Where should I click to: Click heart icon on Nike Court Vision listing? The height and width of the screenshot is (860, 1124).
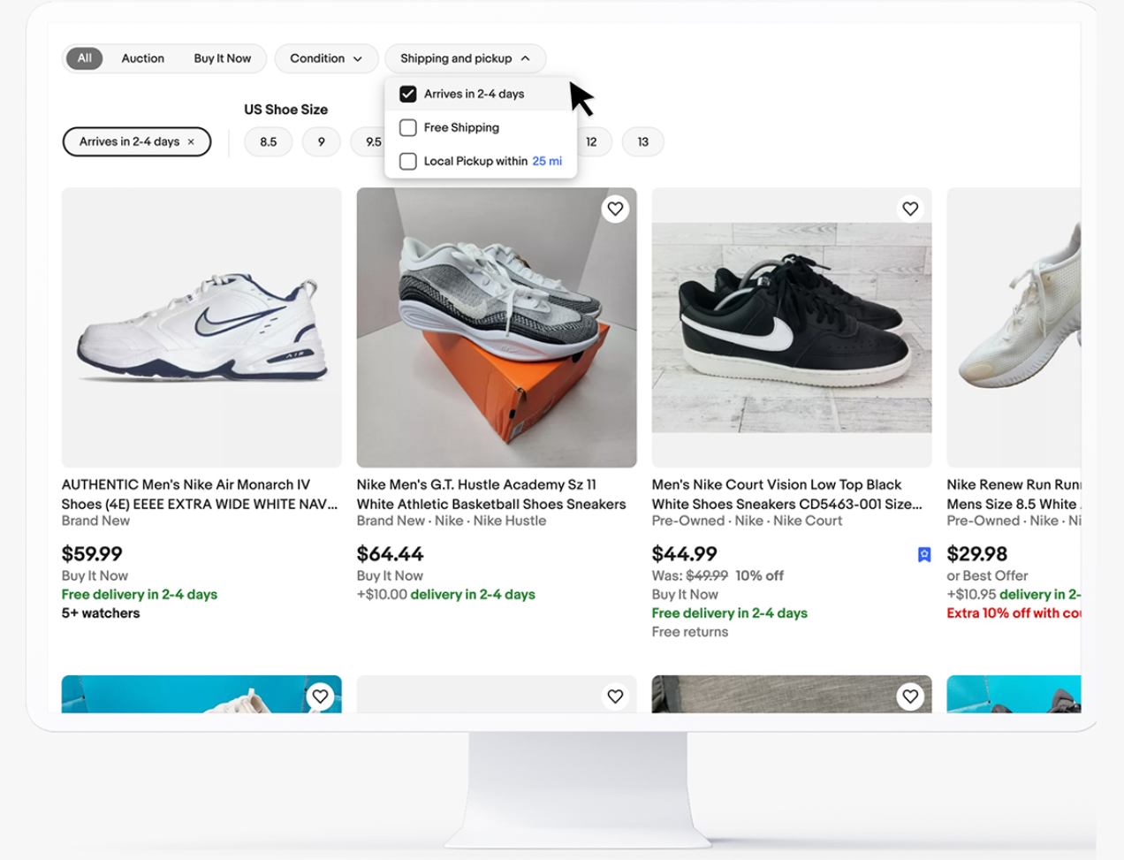click(x=910, y=209)
